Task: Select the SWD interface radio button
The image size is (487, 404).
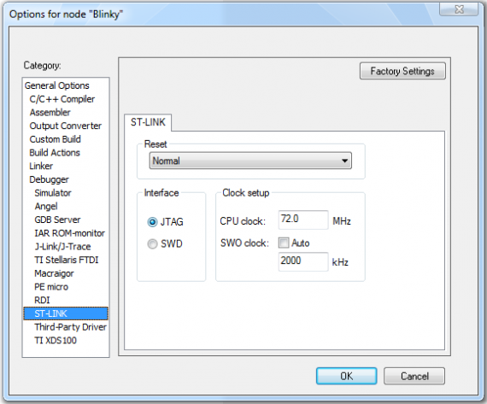Action: tap(152, 244)
